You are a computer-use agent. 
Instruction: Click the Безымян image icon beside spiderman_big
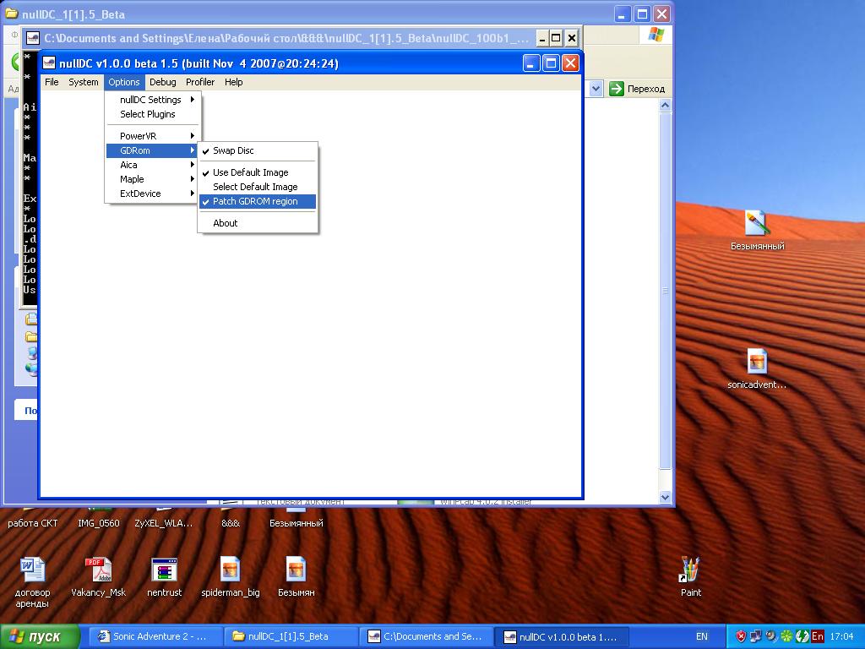pyautogui.click(x=296, y=570)
